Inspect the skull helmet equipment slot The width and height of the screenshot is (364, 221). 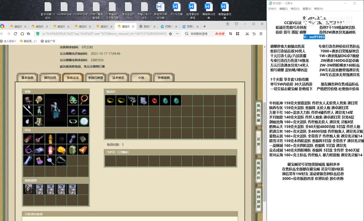(39, 99)
